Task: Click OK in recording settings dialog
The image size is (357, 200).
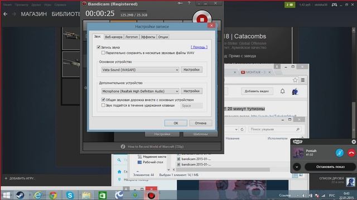Action: [x=176, y=123]
